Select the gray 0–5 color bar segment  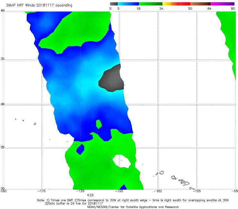114,4
